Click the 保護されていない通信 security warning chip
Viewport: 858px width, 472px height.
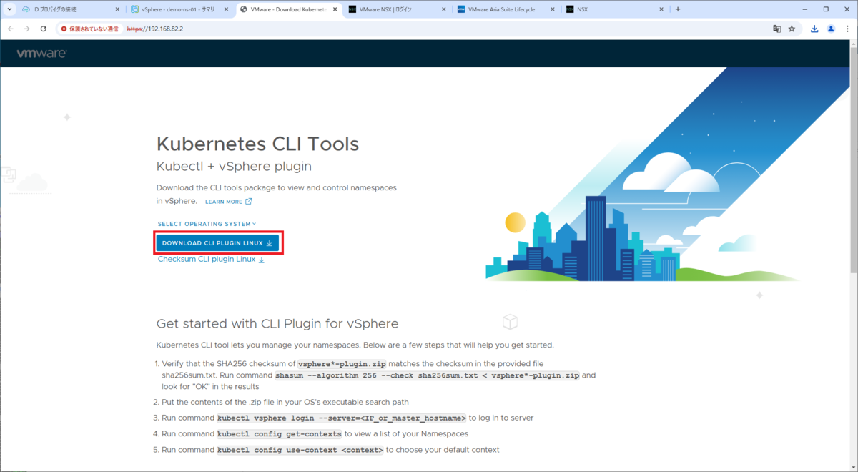tap(90, 29)
